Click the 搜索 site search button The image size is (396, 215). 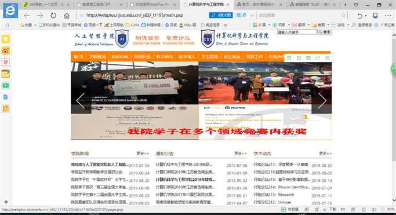tap(325, 32)
